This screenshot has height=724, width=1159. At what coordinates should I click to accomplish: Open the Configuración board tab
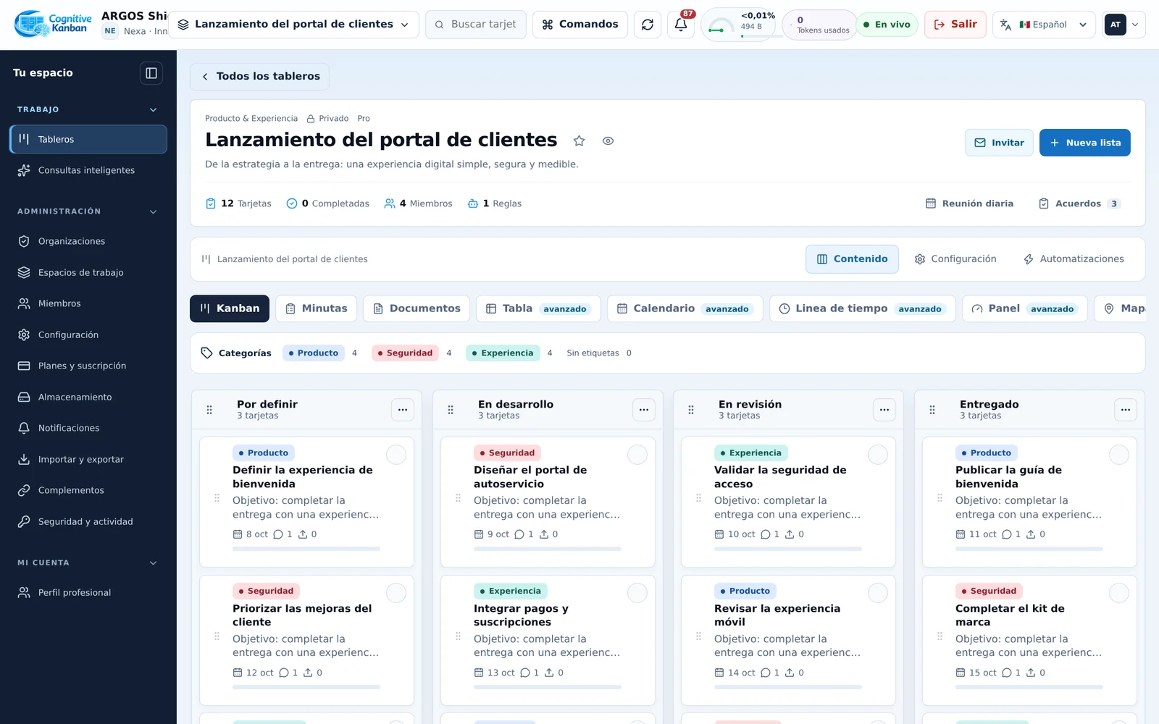955,259
